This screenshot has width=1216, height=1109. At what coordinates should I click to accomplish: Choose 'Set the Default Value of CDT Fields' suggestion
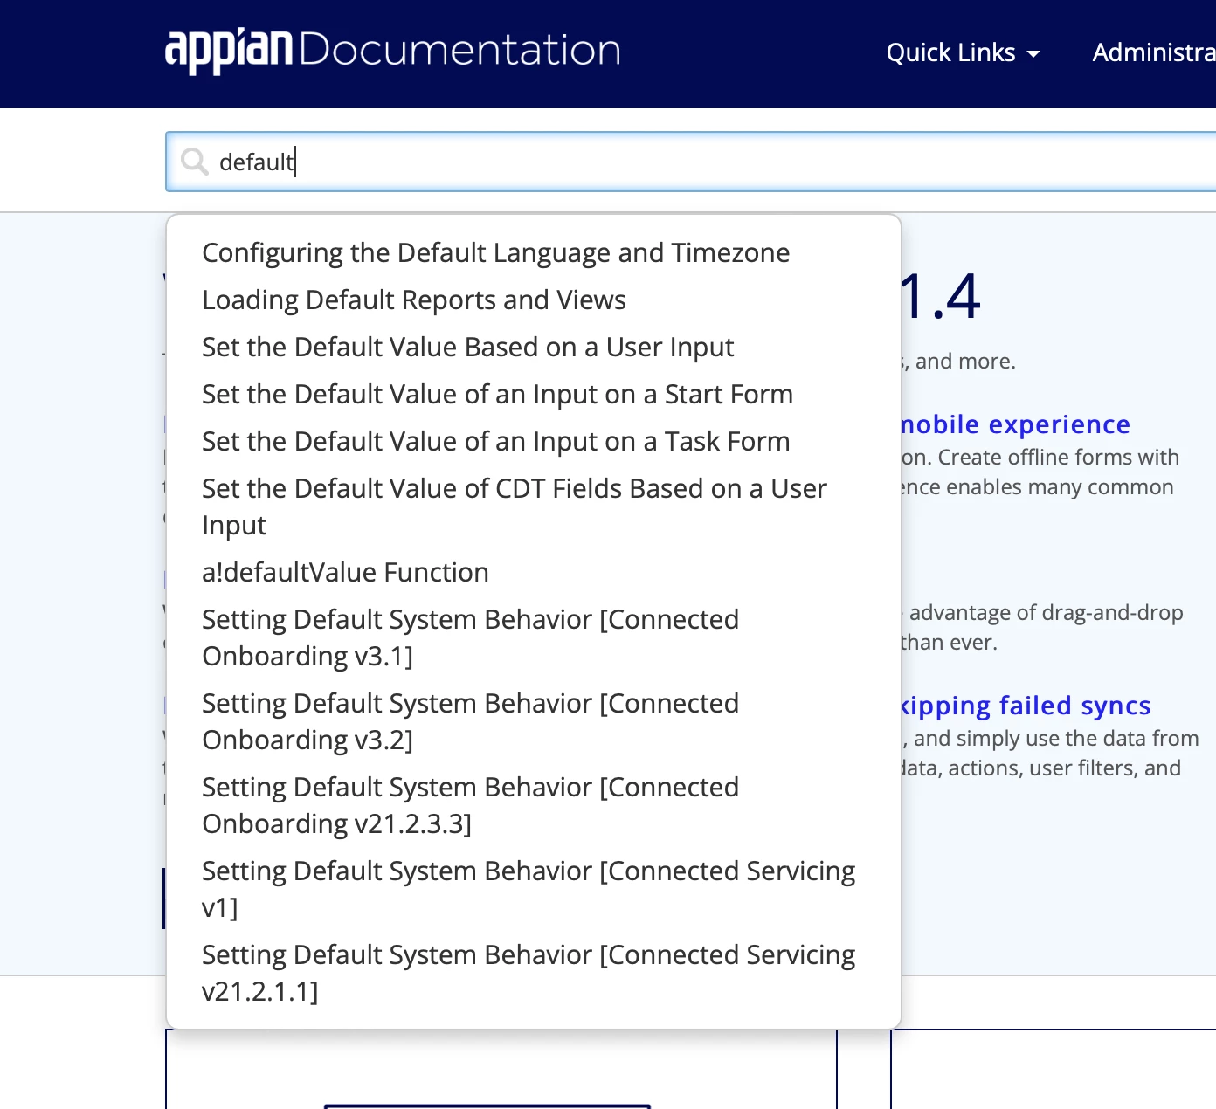(515, 506)
